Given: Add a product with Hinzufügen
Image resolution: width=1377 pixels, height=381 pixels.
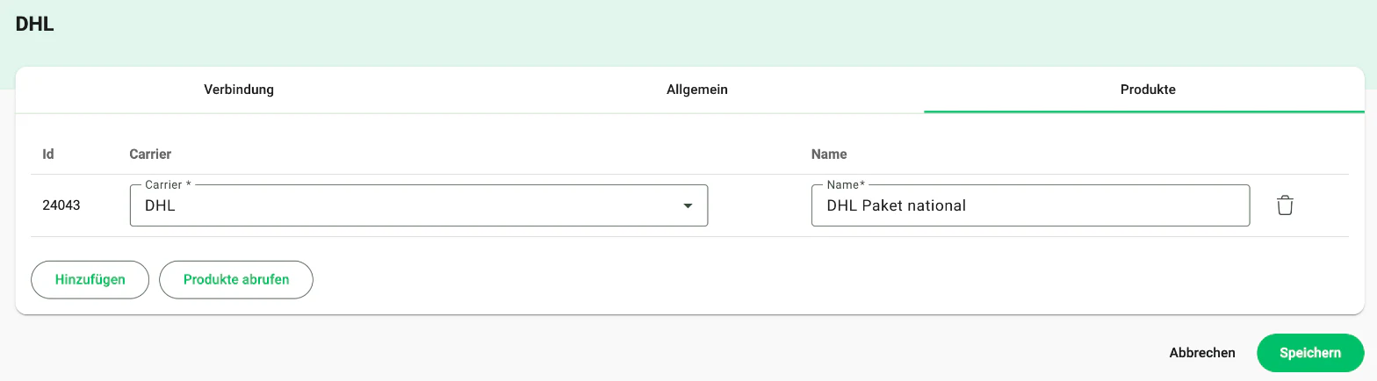Looking at the screenshot, I should [x=90, y=280].
